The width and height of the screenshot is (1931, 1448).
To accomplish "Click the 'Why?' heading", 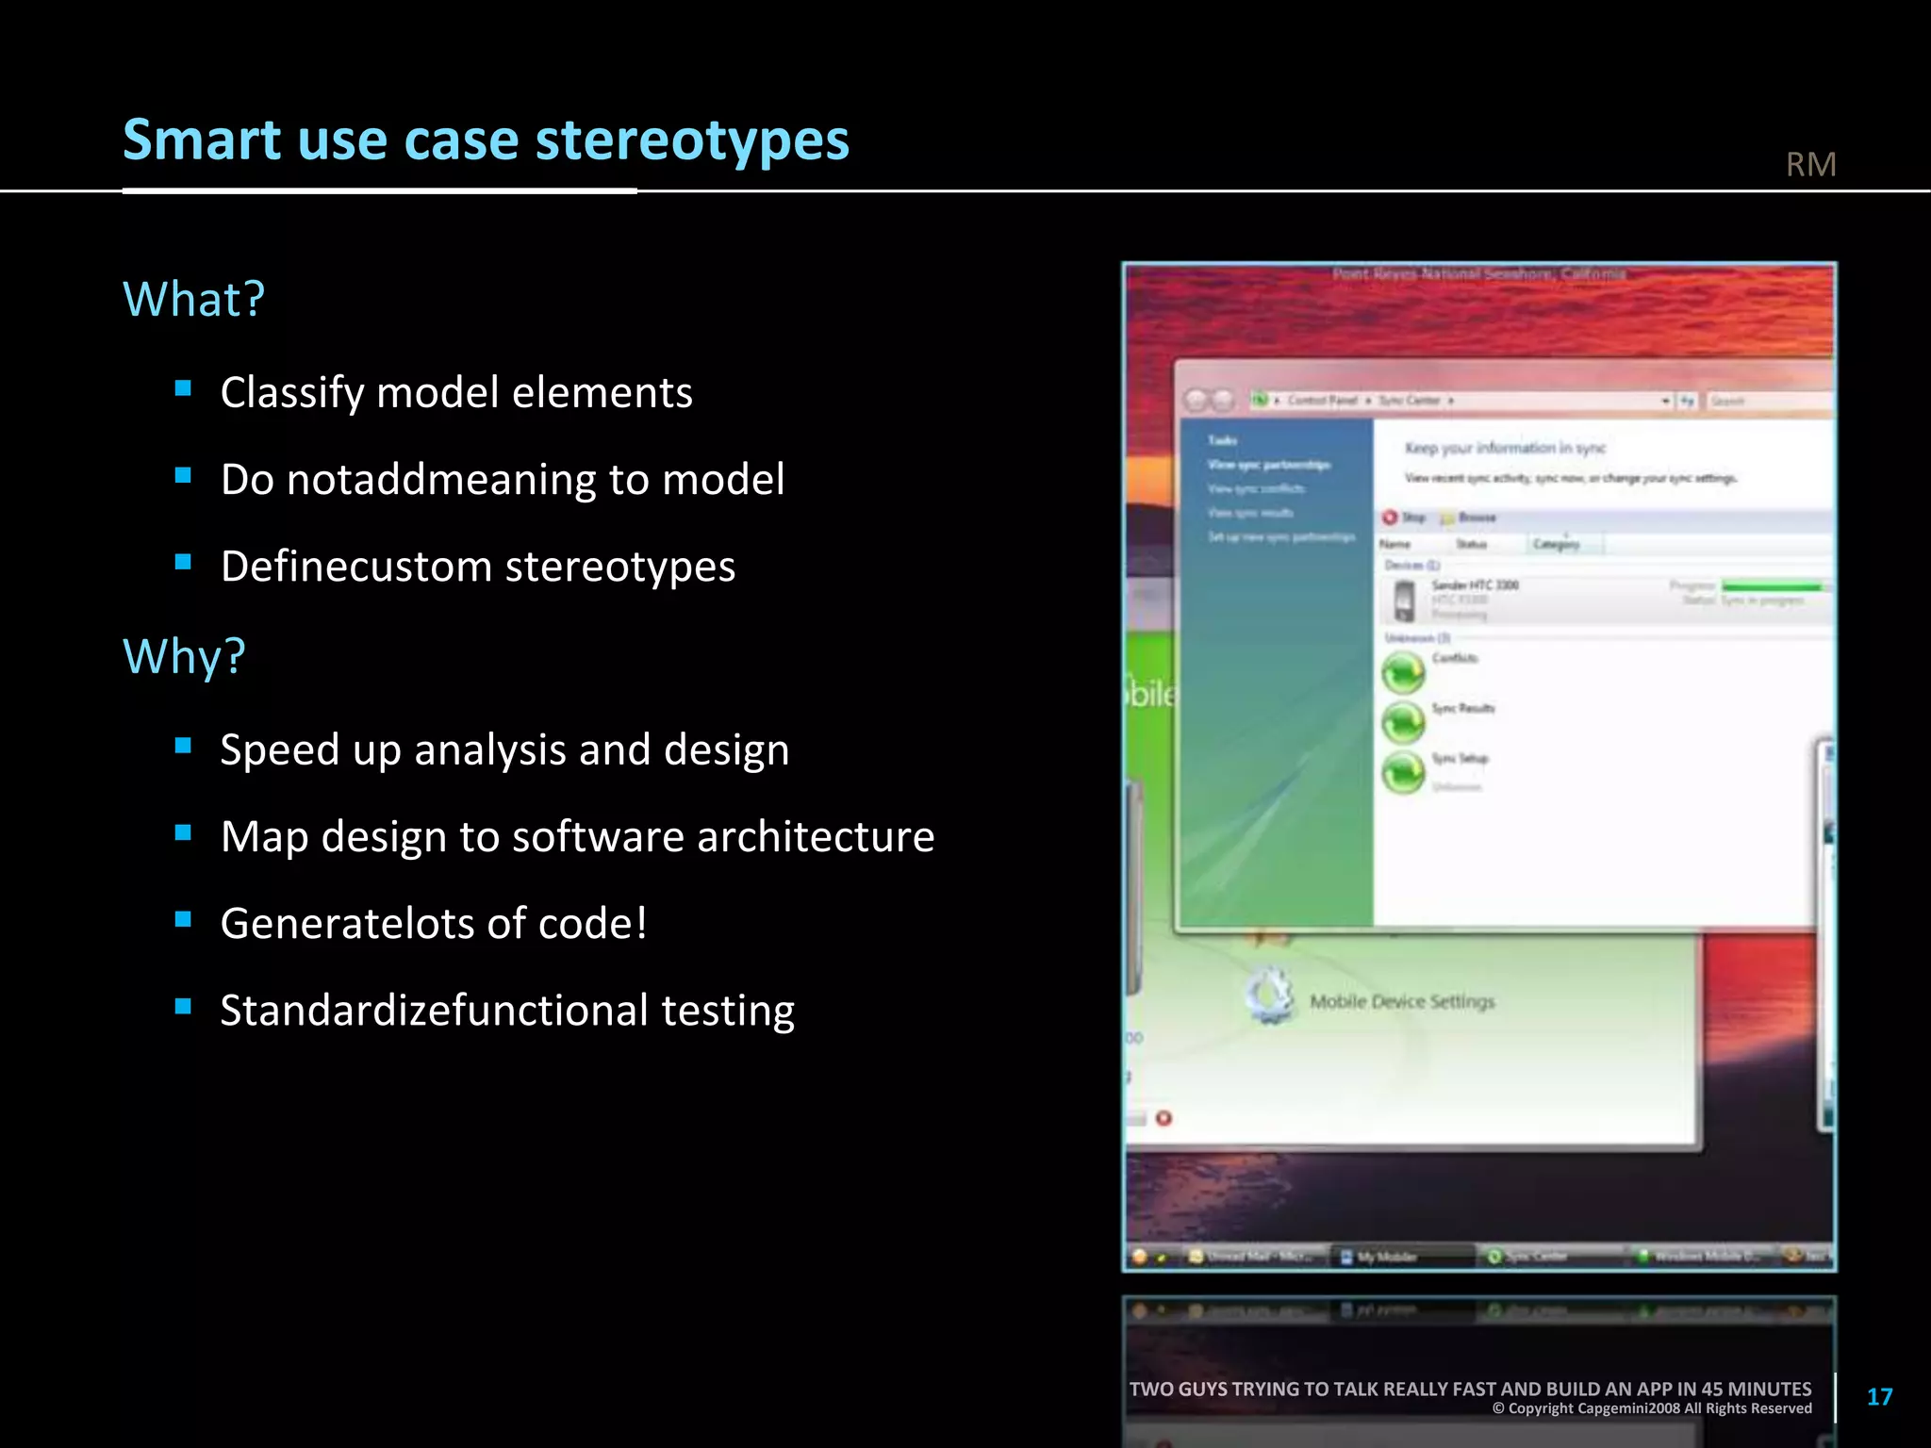I will (184, 656).
